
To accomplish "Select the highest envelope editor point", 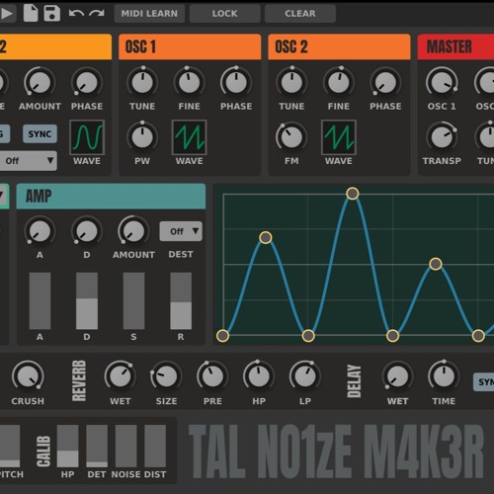I will (353, 194).
